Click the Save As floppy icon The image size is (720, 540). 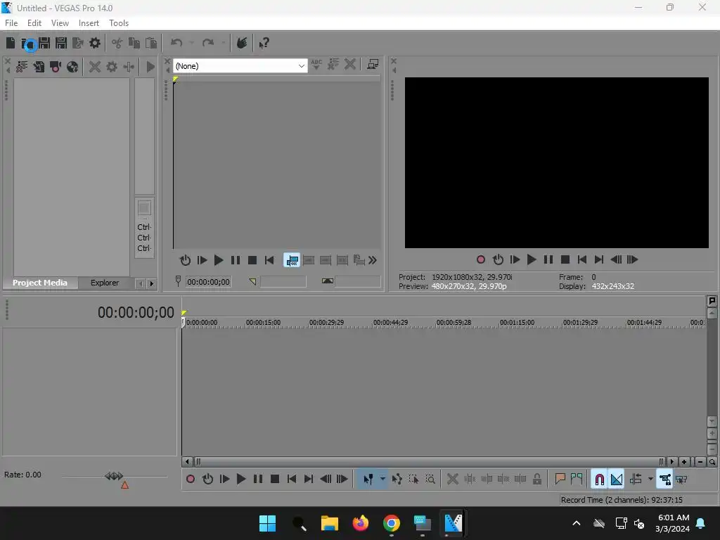(x=61, y=43)
